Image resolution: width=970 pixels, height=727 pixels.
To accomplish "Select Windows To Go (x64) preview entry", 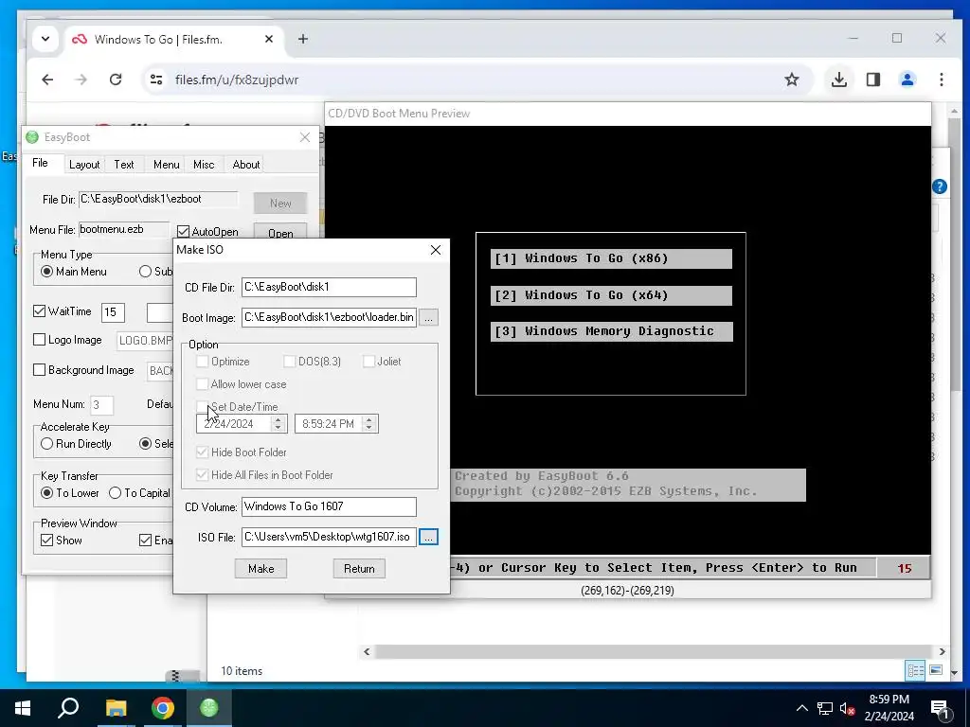I will click(x=611, y=295).
